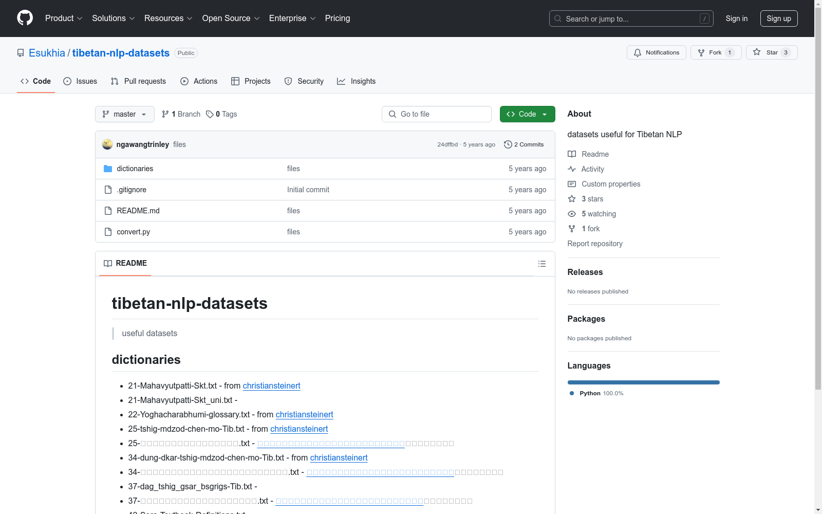View the 5 watching link
The image size is (822, 514).
pos(592,214)
